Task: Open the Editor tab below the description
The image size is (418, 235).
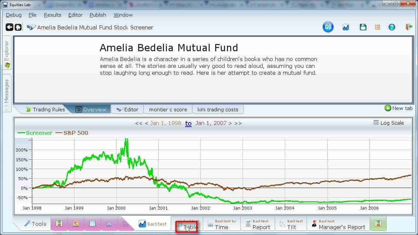Action: [x=128, y=109]
